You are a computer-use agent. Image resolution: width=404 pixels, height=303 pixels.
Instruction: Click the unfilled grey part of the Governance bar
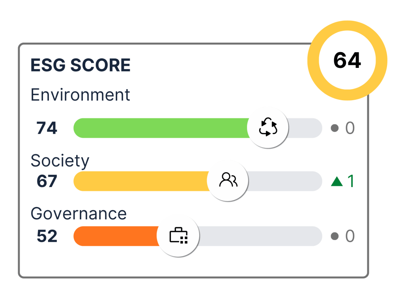pos(260,236)
